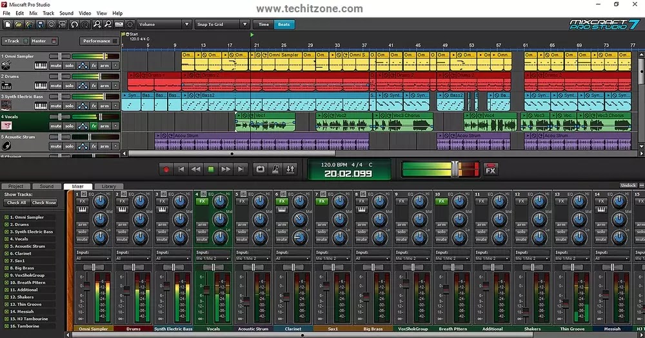Screen dimensions: 645x338
Task: Click the Vocals track lips image
Action: [6, 126]
